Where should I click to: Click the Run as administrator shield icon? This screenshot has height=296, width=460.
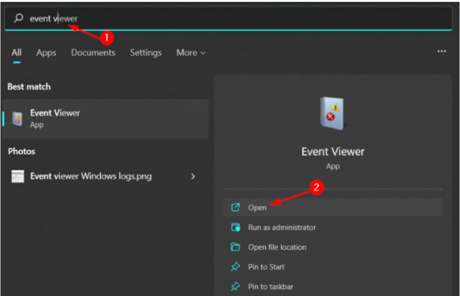(236, 228)
